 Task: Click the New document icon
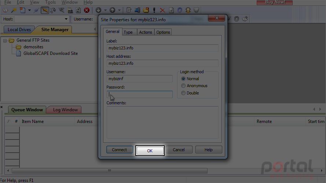point(22,10)
